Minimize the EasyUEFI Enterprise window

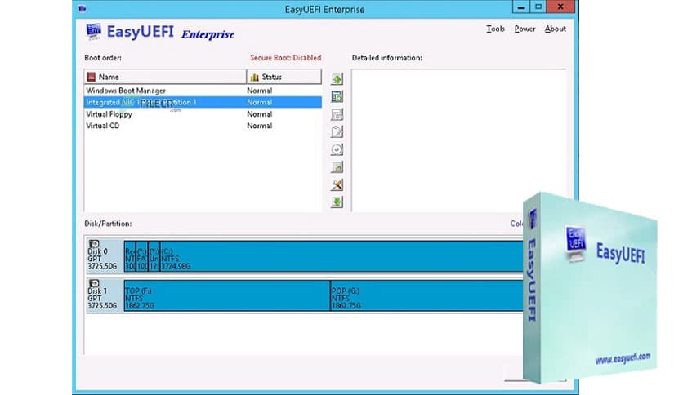click(x=520, y=7)
